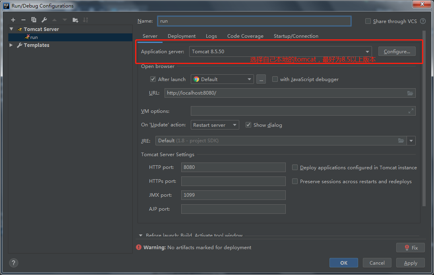This screenshot has width=434, height=275.
Task: Click the JMX port field
Action: (233, 195)
